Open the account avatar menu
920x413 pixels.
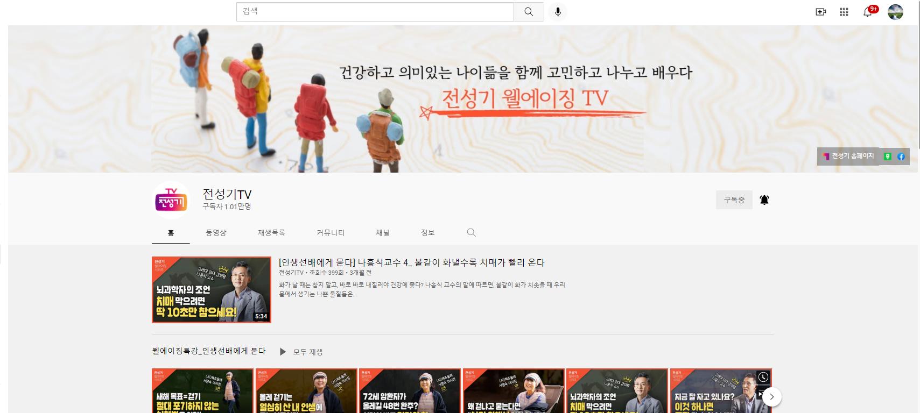click(x=895, y=12)
